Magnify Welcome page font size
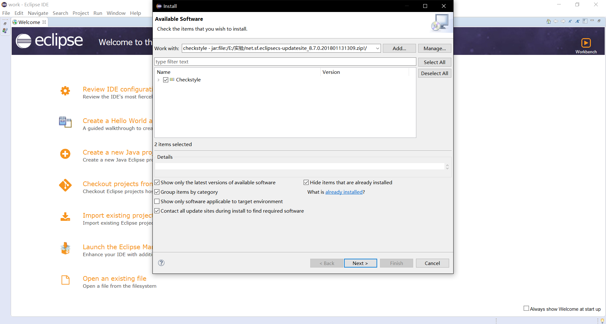The height and width of the screenshot is (324, 606). click(x=577, y=21)
